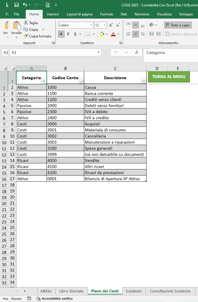Select cell containing Banca corrente
198x302 pixels.
pos(115,93)
